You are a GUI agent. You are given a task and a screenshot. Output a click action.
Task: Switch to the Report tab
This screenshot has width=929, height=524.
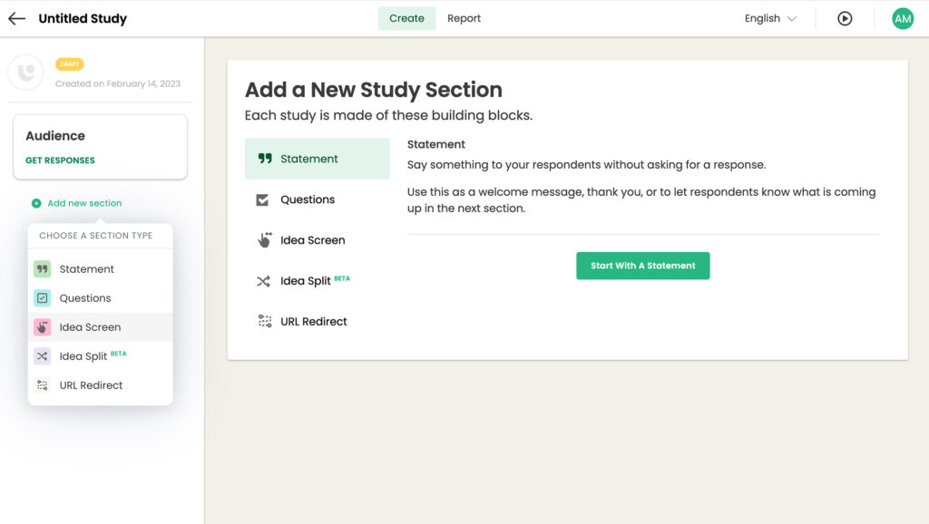click(x=464, y=18)
